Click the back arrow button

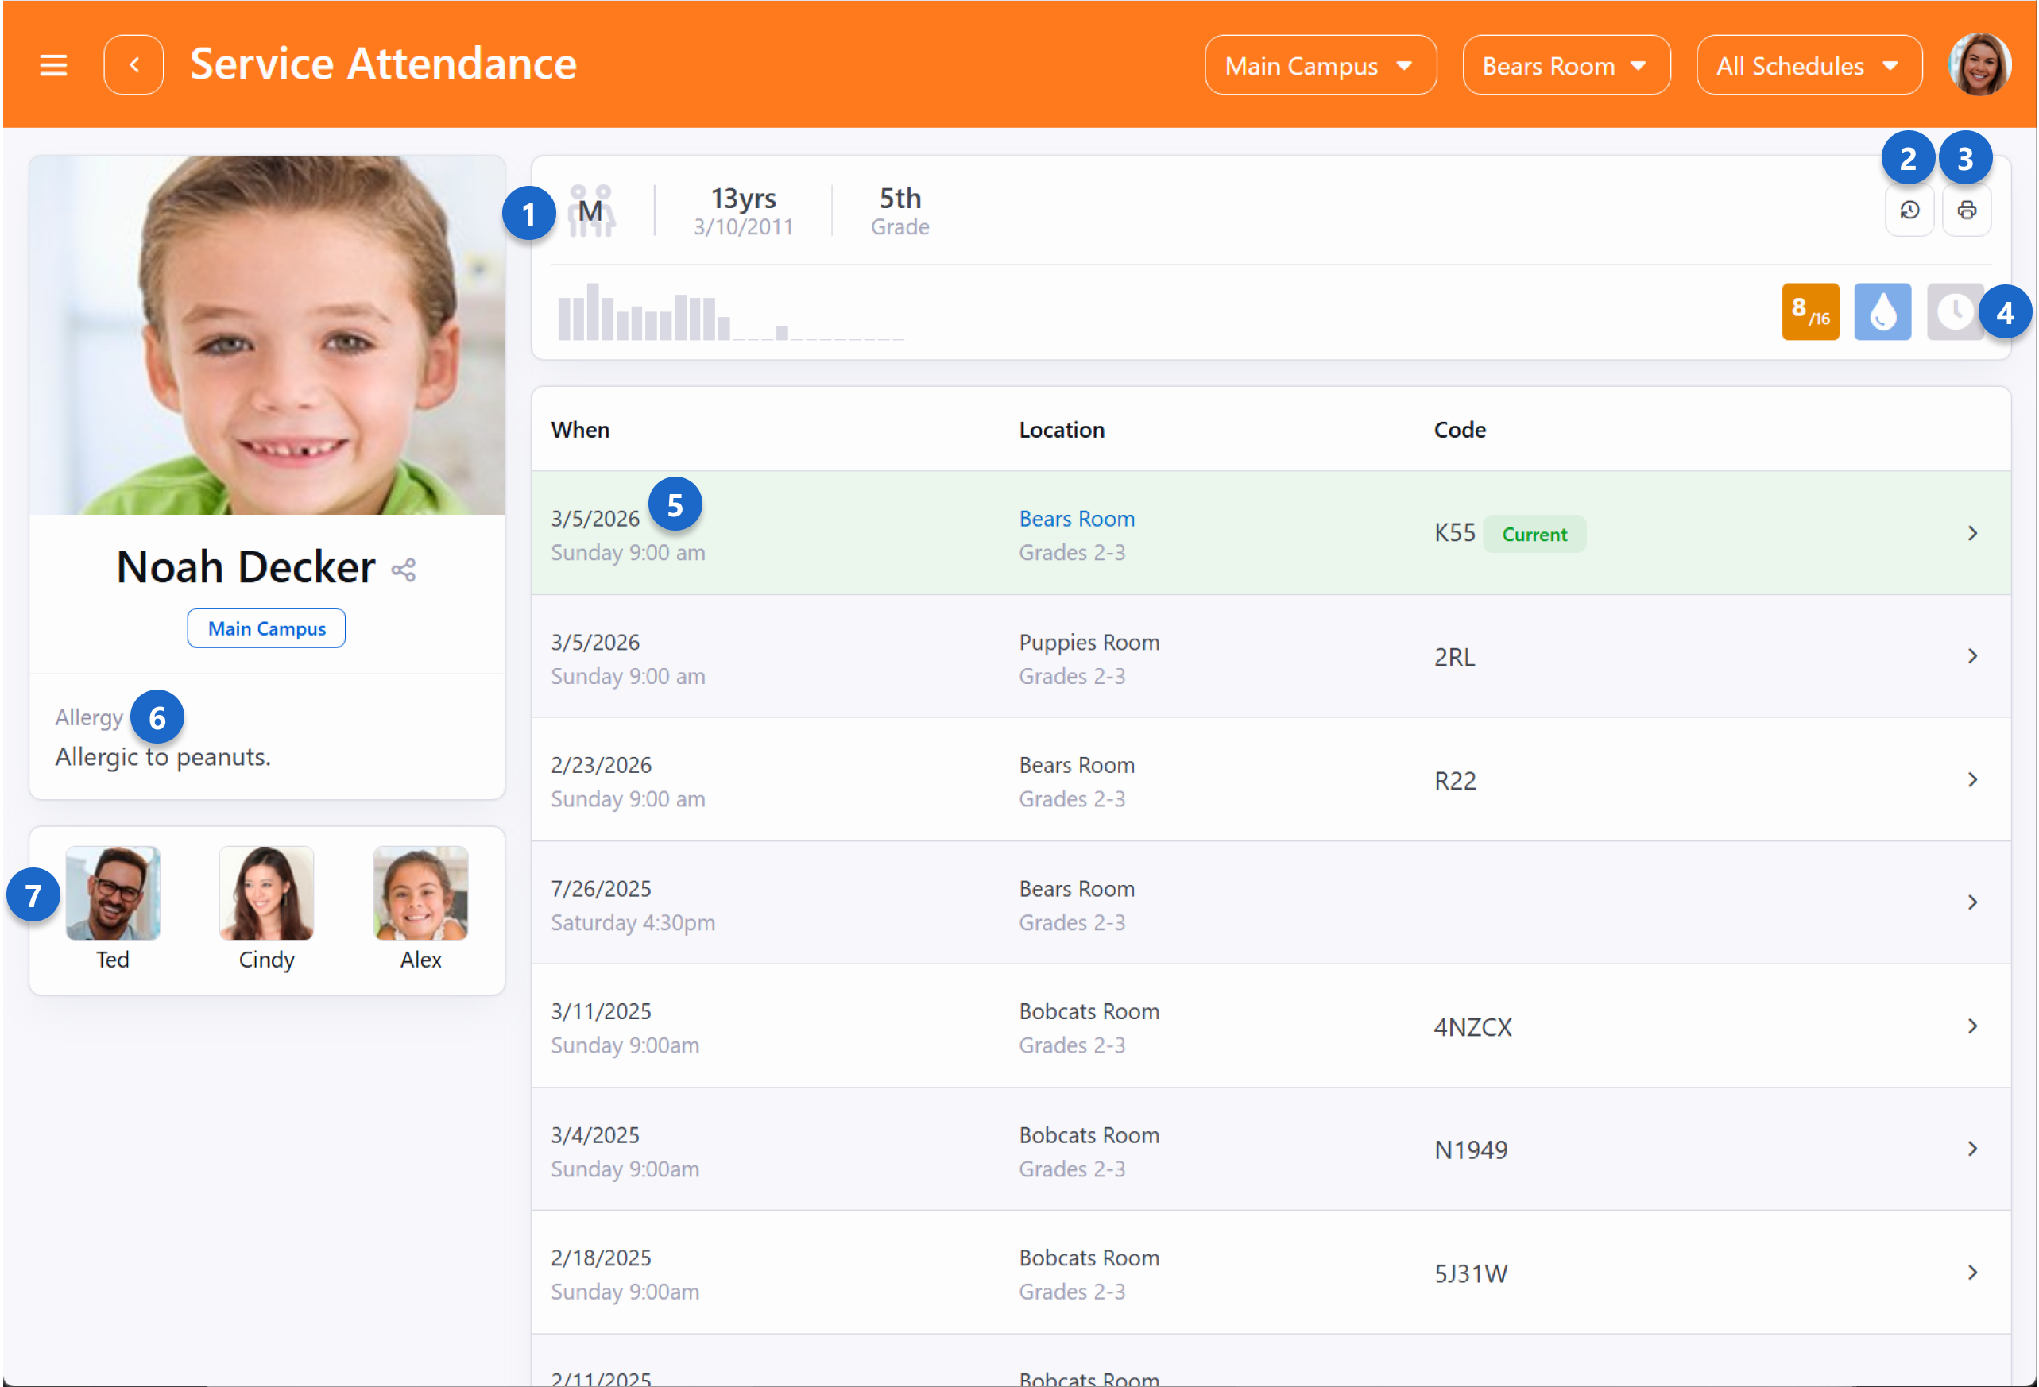point(133,65)
